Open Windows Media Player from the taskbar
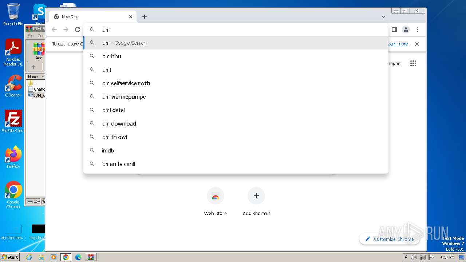This screenshot has width=466, height=262. (x=54, y=257)
